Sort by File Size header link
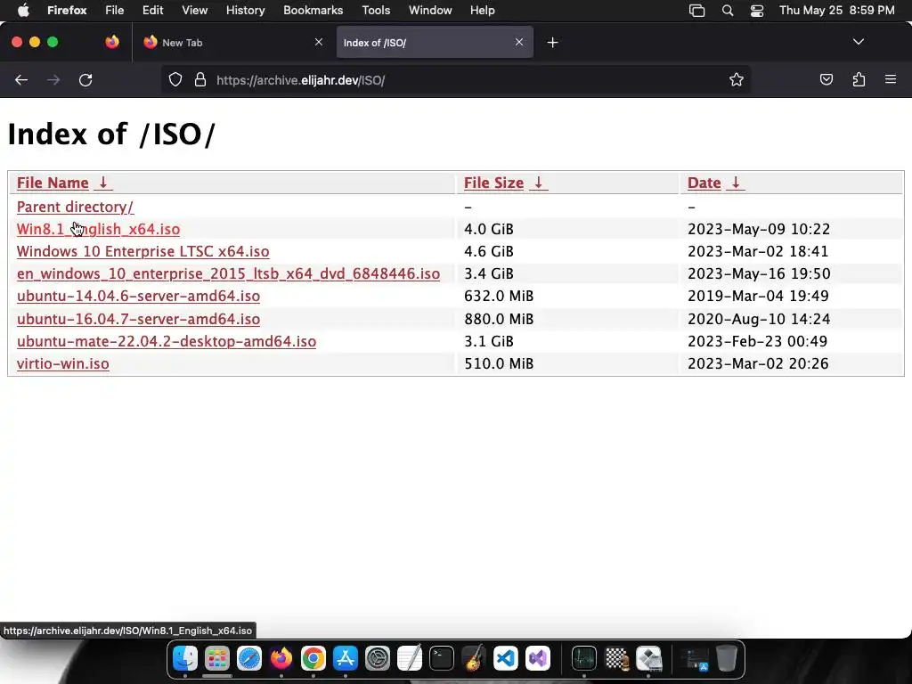This screenshot has height=684, width=912. click(493, 183)
